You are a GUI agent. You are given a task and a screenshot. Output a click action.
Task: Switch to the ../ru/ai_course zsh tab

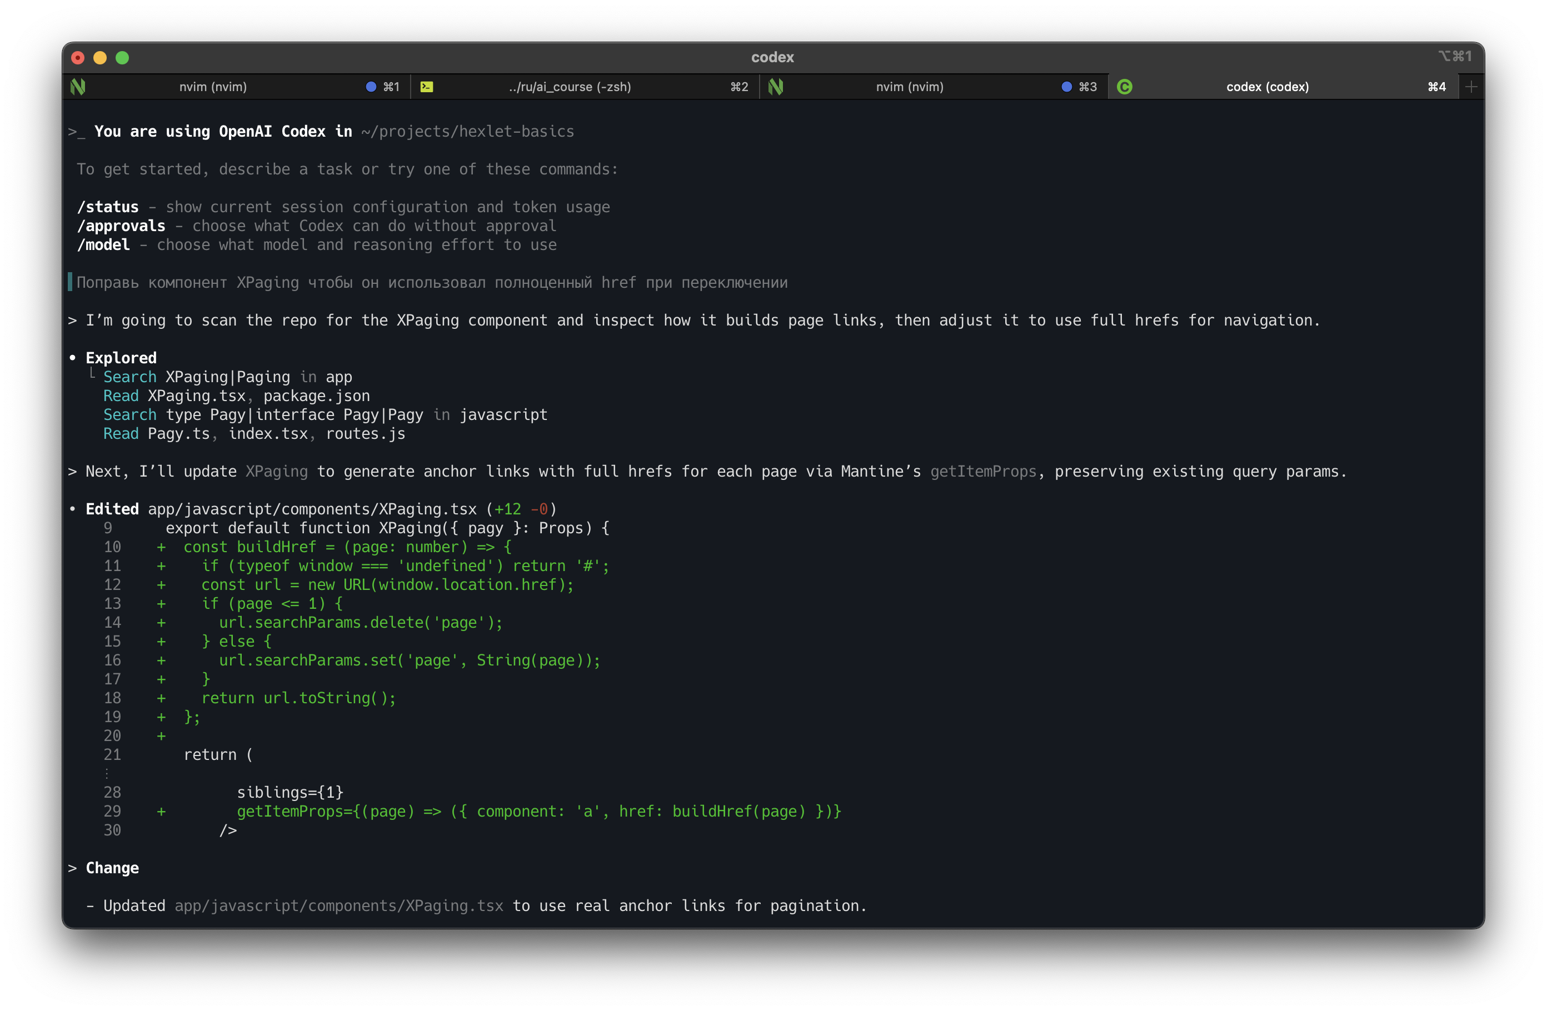(569, 87)
